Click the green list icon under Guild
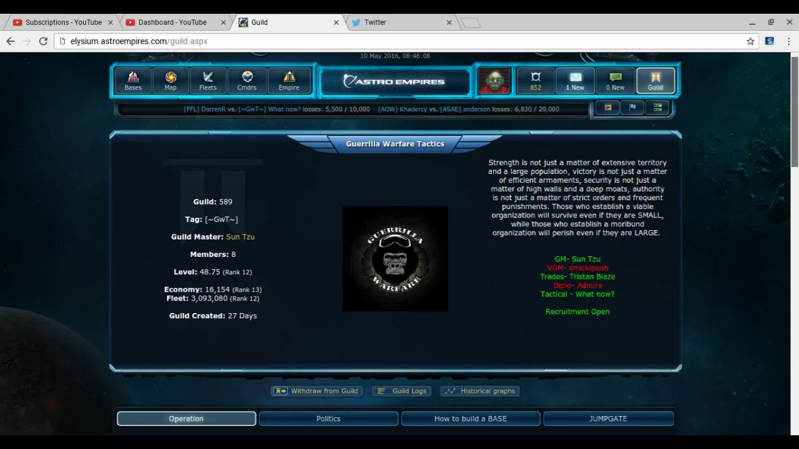Viewport: 799px width, 449px height. pos(657,108)
